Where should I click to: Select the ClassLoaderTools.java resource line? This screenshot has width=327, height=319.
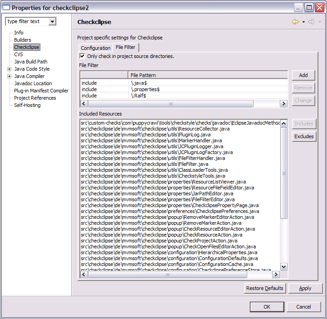(x=154, y=170)
